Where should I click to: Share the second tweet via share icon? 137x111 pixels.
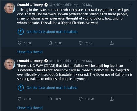(x=112, y=99)
